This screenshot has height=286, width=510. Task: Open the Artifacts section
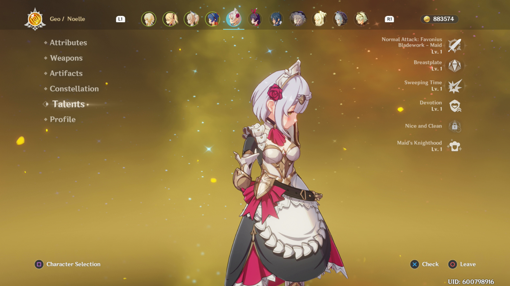(x=66, y=73)
